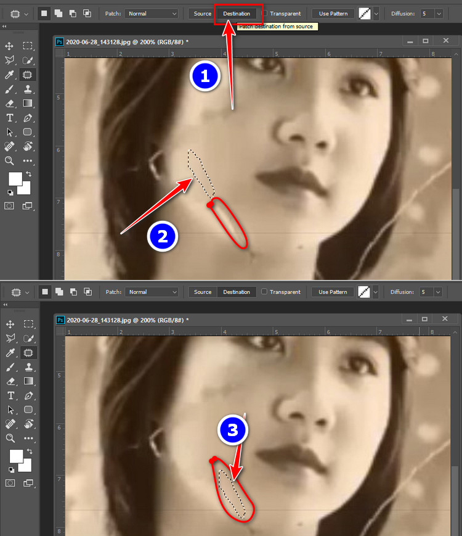Choose the Quick Selection tool in the upper window
462x536 pixels.
[x=27, y=60]
